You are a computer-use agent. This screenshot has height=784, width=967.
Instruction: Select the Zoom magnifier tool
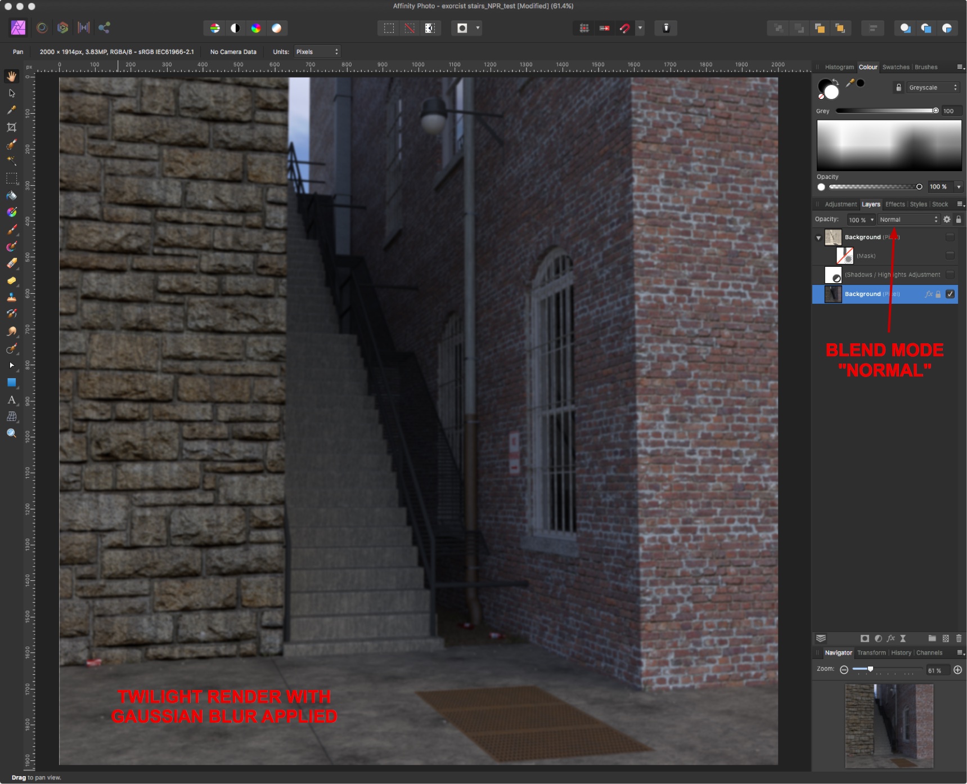coord(11,433)
